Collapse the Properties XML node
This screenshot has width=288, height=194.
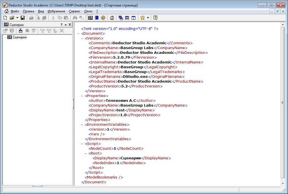[x=82, y=96]
